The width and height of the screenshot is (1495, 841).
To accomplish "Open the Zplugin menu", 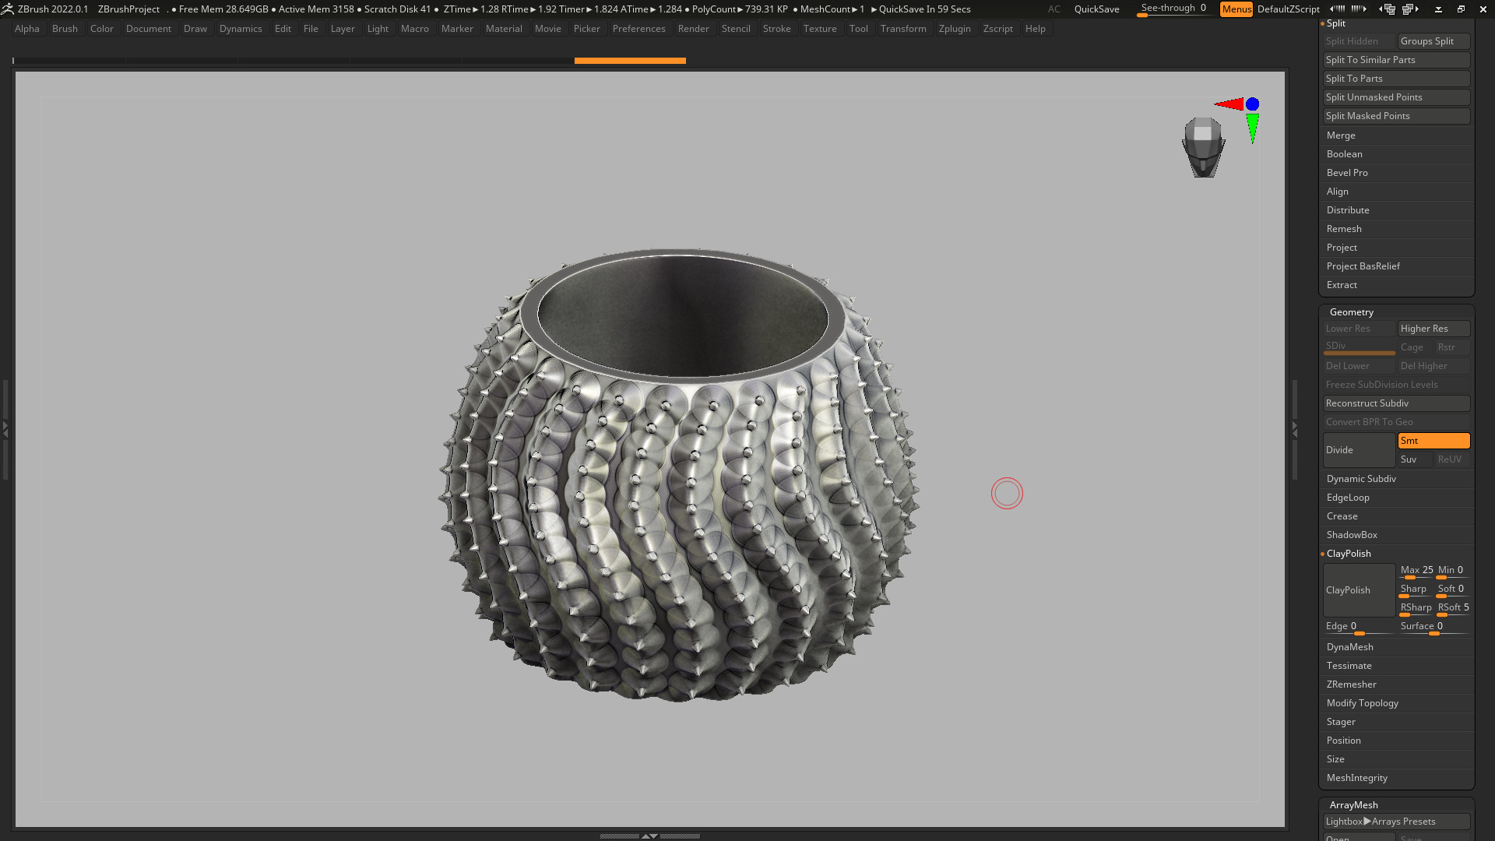I will coord(955,29).
